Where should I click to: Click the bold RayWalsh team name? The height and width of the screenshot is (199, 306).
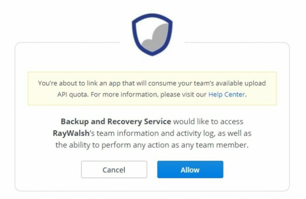pos(71,133)
